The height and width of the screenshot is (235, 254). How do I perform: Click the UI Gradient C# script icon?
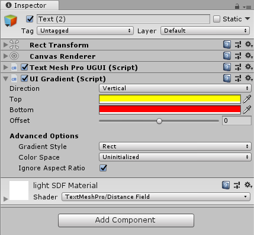(x=14, y=79)
